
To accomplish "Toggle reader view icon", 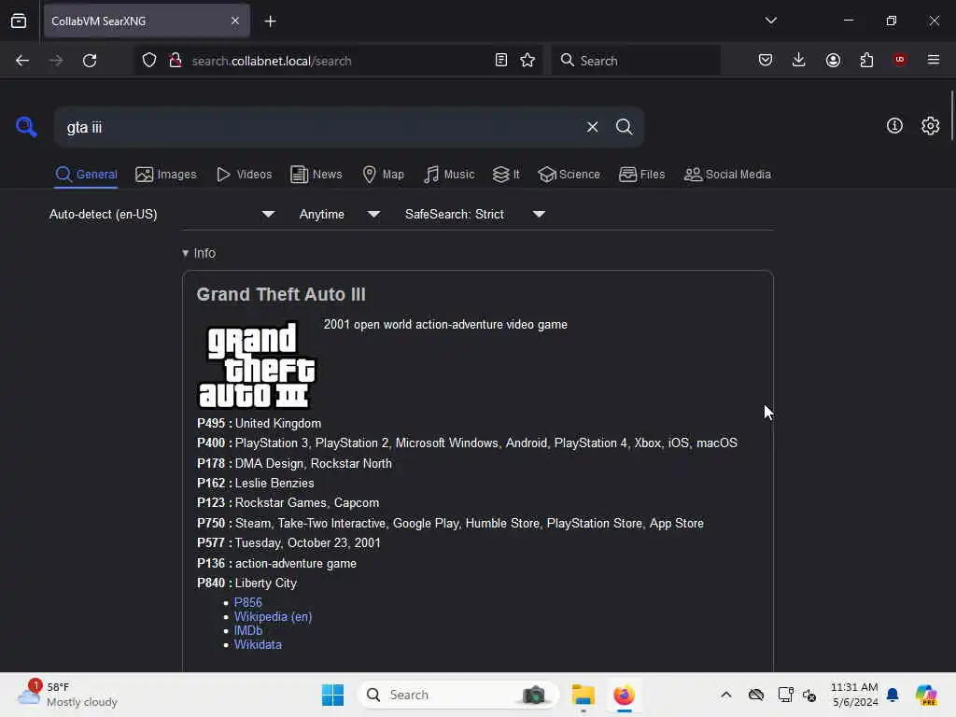I will click(501, 61).
